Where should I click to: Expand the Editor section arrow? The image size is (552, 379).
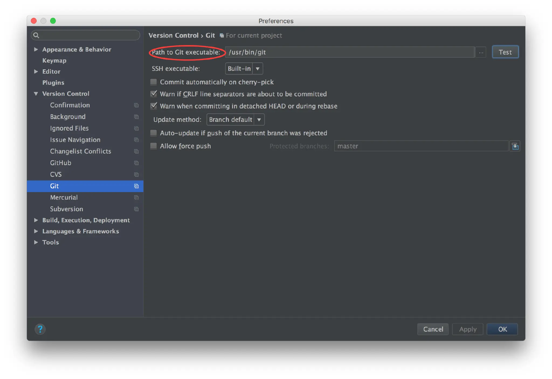pyautogui.click(x=36, y=71)
